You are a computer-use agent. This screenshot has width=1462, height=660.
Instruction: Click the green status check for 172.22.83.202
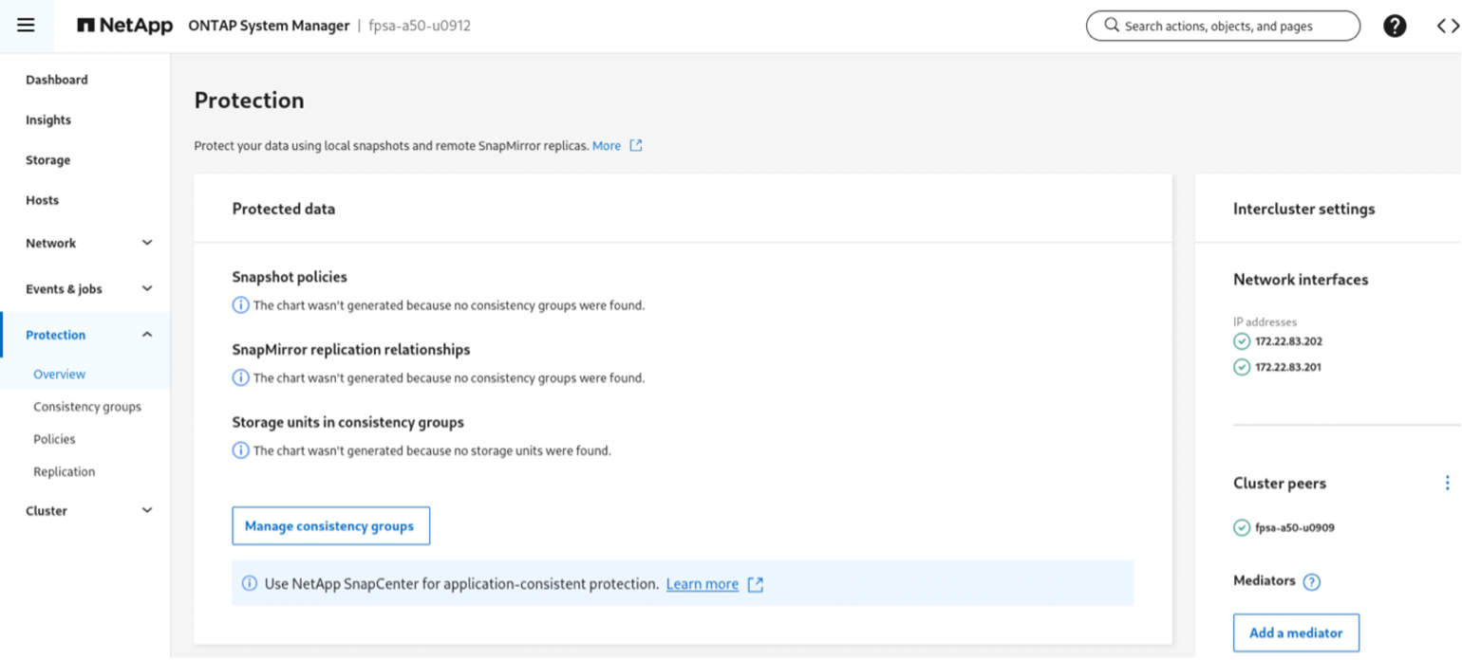point(1242,341)
